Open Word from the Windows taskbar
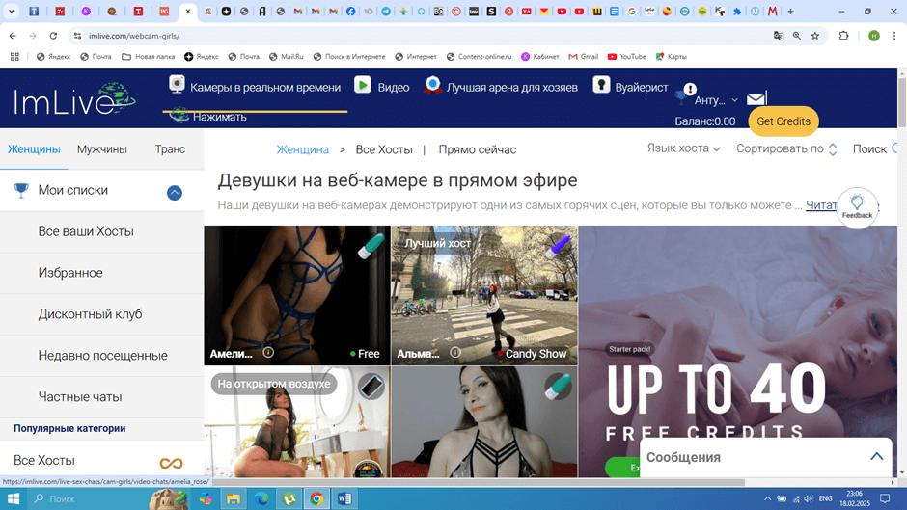 344,498
